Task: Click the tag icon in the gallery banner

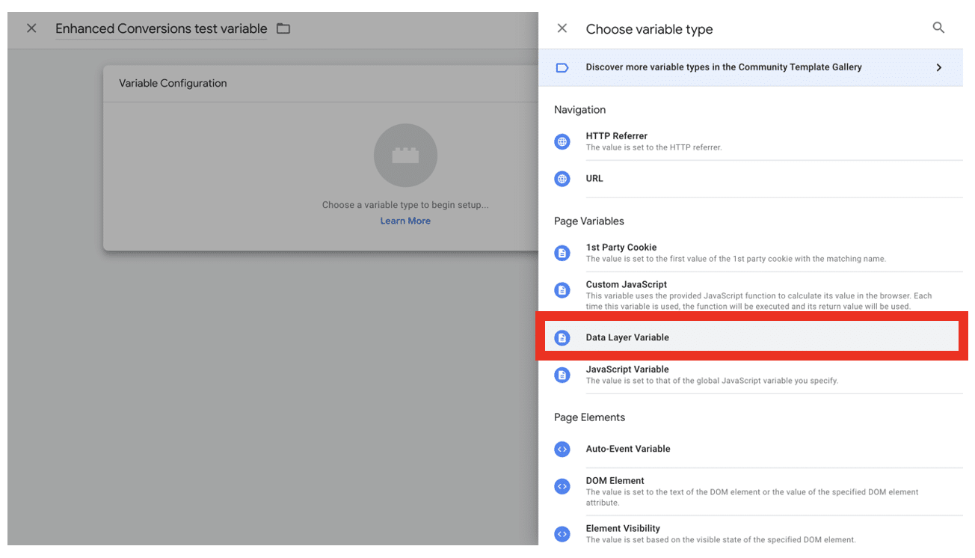Action: click(562, 67)
